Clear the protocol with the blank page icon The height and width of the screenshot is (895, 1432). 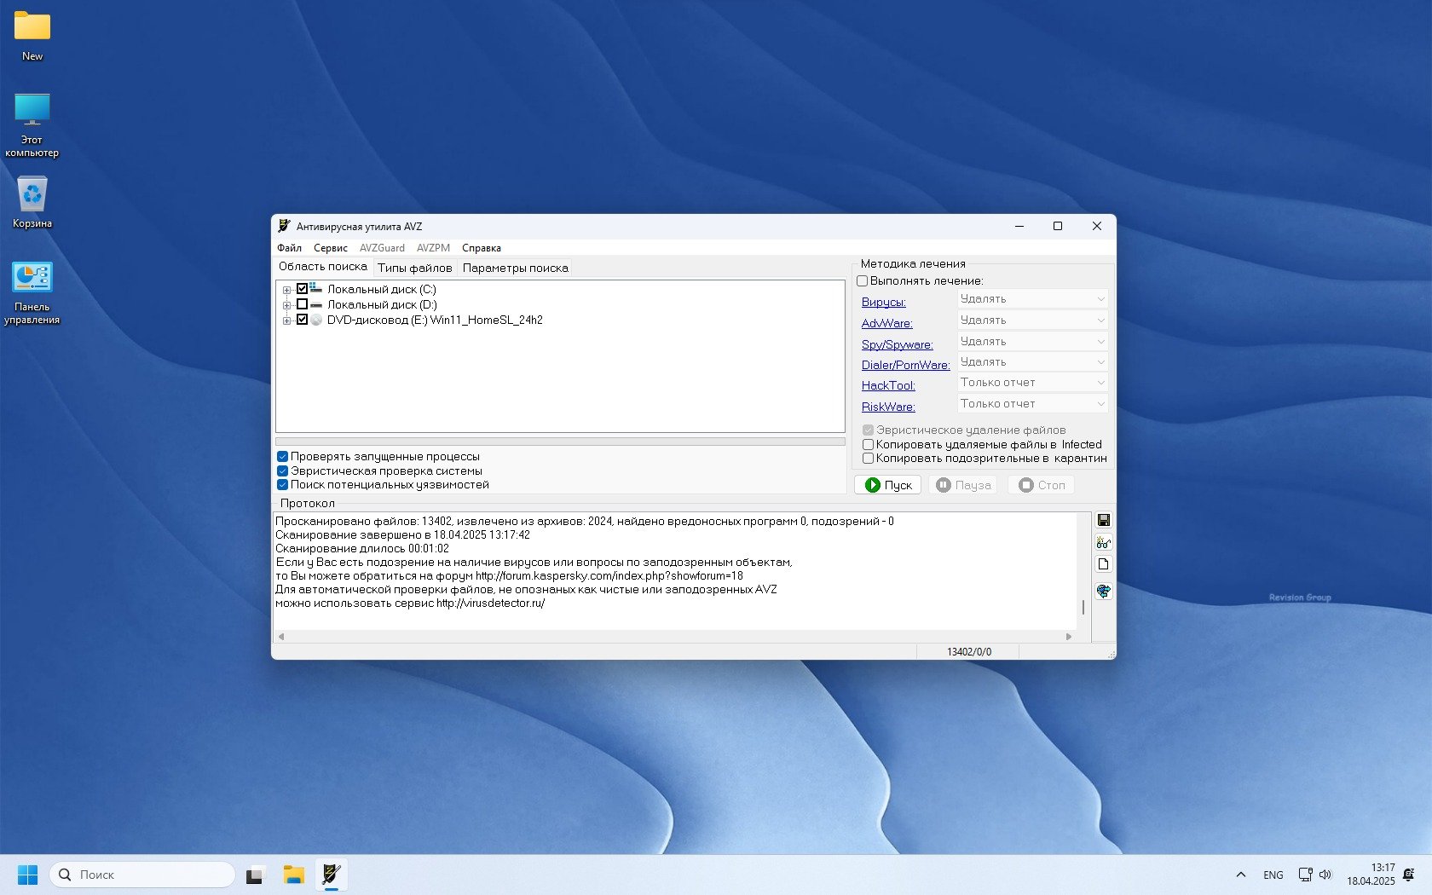(x=1103, y=564)
